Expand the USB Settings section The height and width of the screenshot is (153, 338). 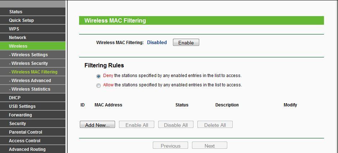pyautogui.click(x=33, y=106)
